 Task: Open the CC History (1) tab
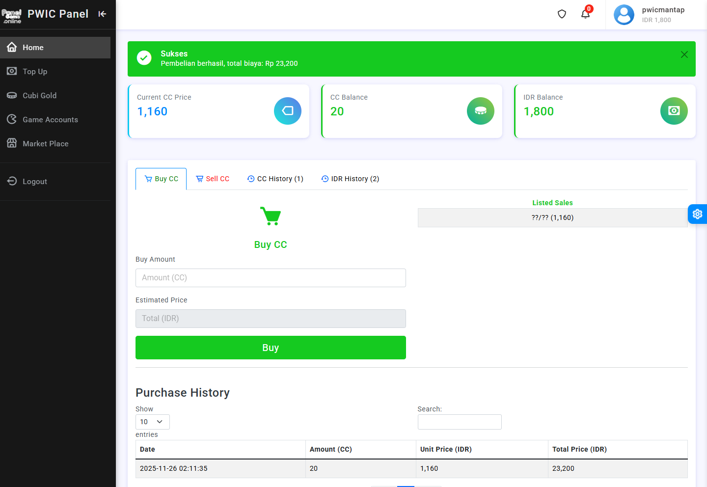pos(275,179)
